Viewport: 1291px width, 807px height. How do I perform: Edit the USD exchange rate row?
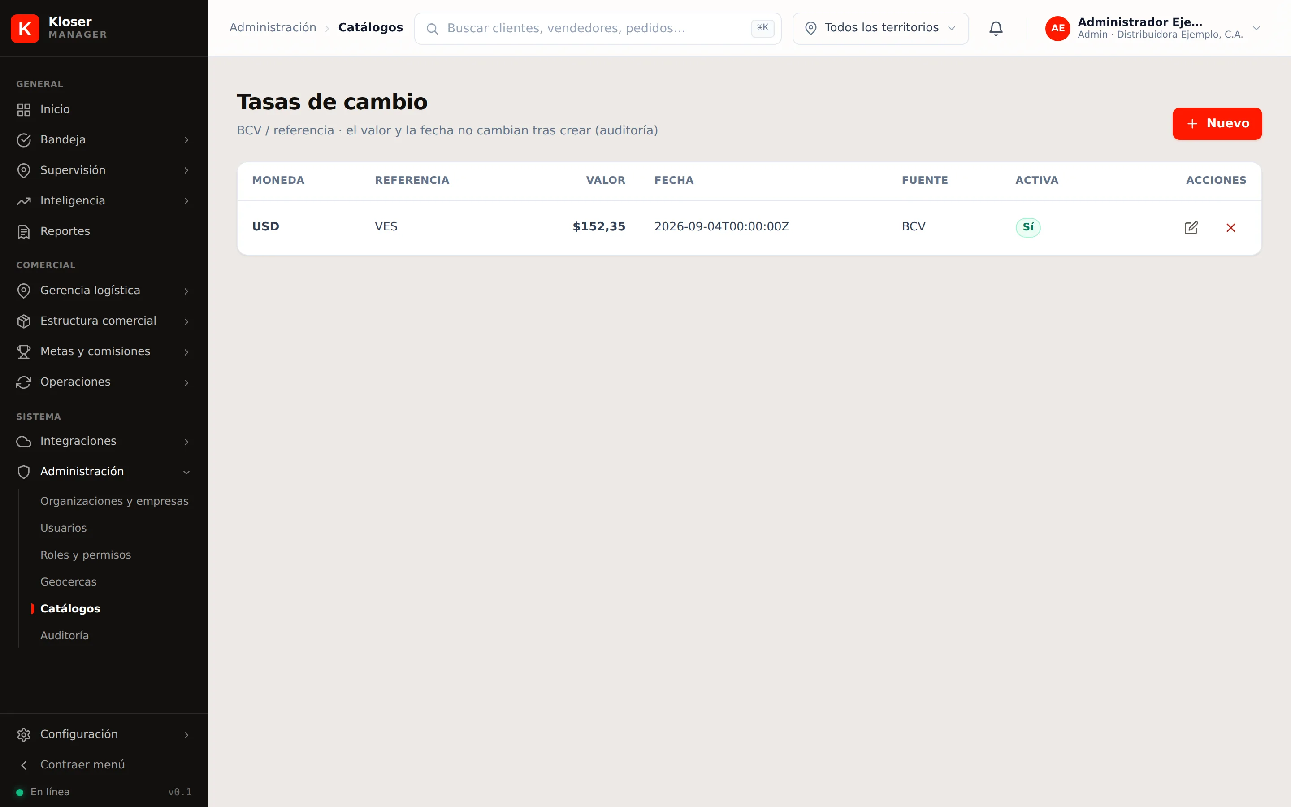click(x=1191, y=228)
